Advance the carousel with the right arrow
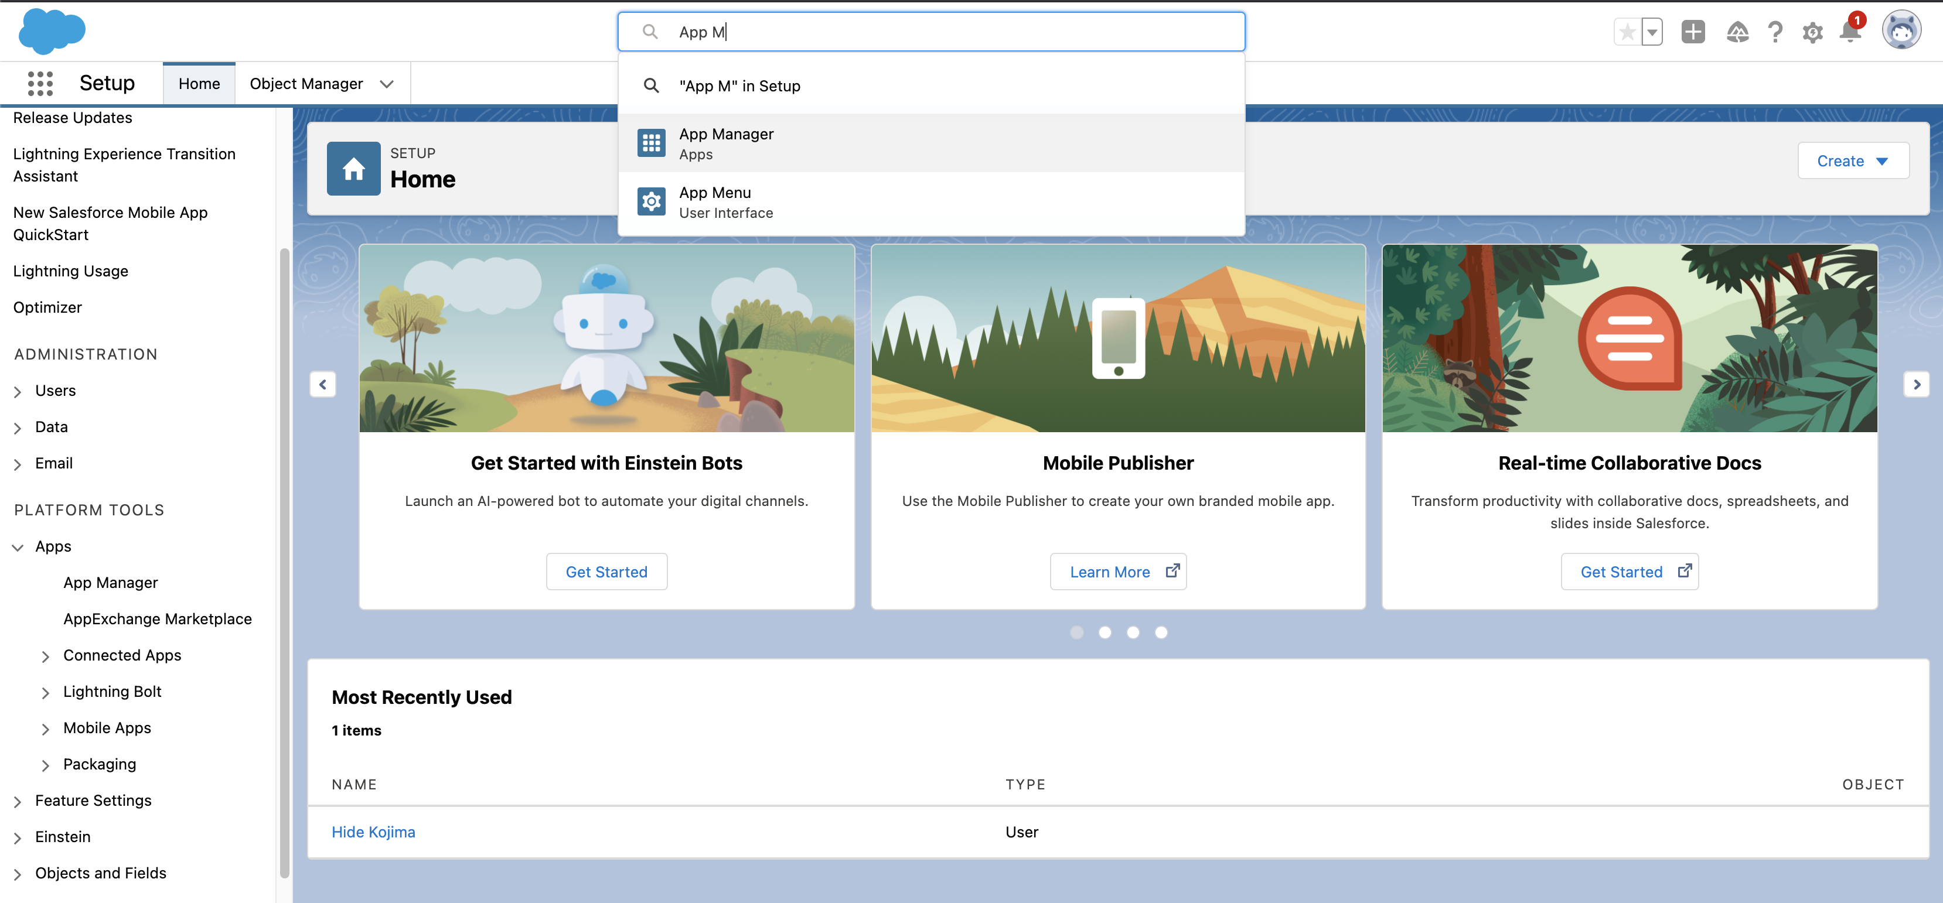This screenshot has height=903, width=1943. [x=1917, y=384]
